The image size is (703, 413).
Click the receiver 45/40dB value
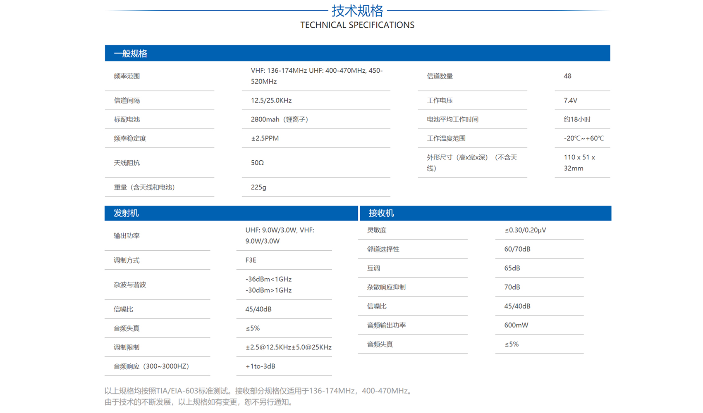point(517,306)
